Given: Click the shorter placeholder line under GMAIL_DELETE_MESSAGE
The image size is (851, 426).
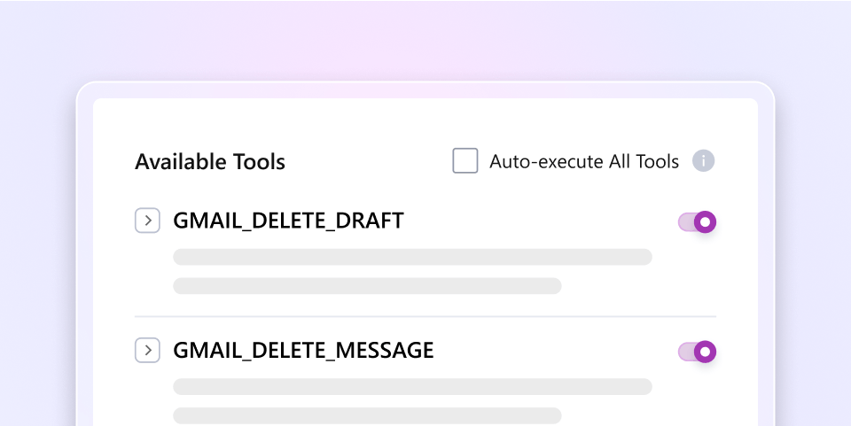Looking at the screenshot, I should pyautogui.click(x=367, y=415).
